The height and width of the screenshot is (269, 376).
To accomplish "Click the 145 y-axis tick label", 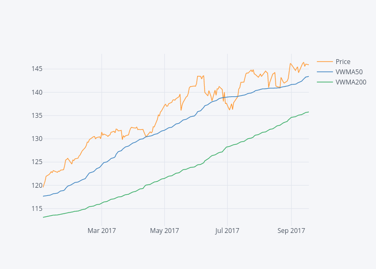I will (x=37, y=69).
